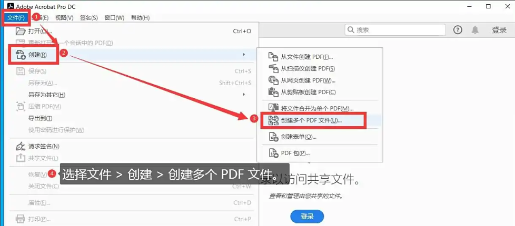Click the 共享文件(L) upload icon
Viewport: 515px width, 226px height.
pos(21,158)
